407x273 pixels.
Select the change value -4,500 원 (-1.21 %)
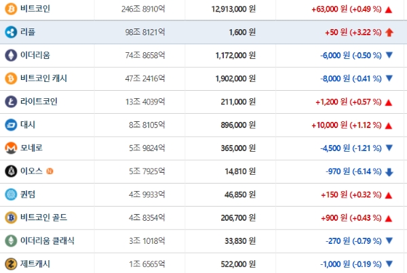click(x=351, y=148)
